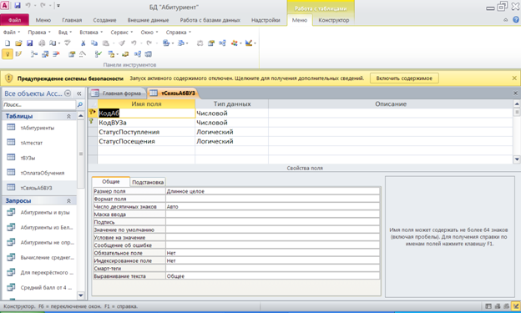Click the Copy icon in the toolbar
Image resolution: width=521 pixels, height=313 pixels.
(x=94, y=43)
